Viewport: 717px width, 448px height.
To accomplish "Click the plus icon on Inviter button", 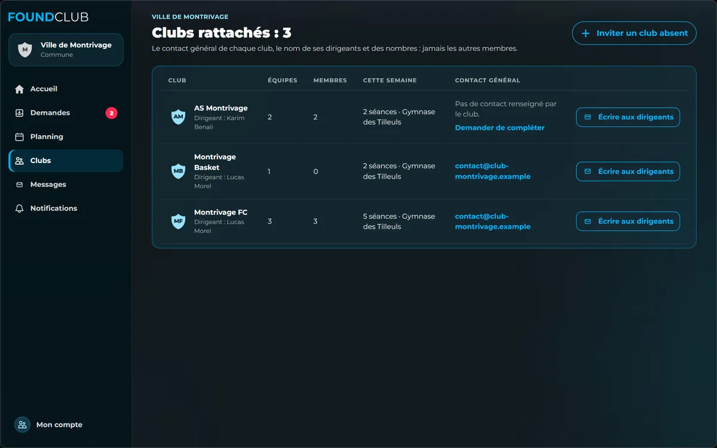I will pos(586,33).
